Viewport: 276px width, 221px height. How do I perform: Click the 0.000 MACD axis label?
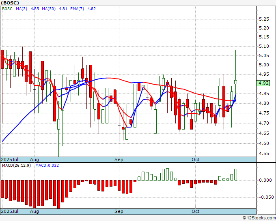point(265,180)
